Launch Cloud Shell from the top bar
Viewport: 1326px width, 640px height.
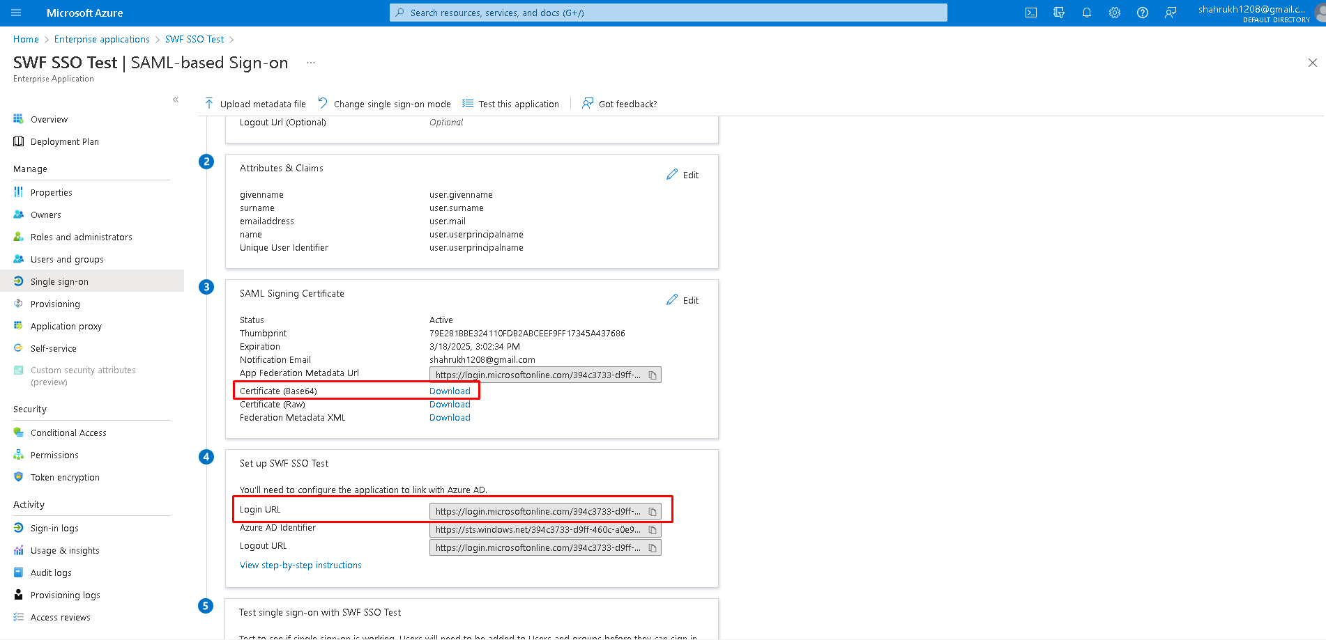[1031, 13]
